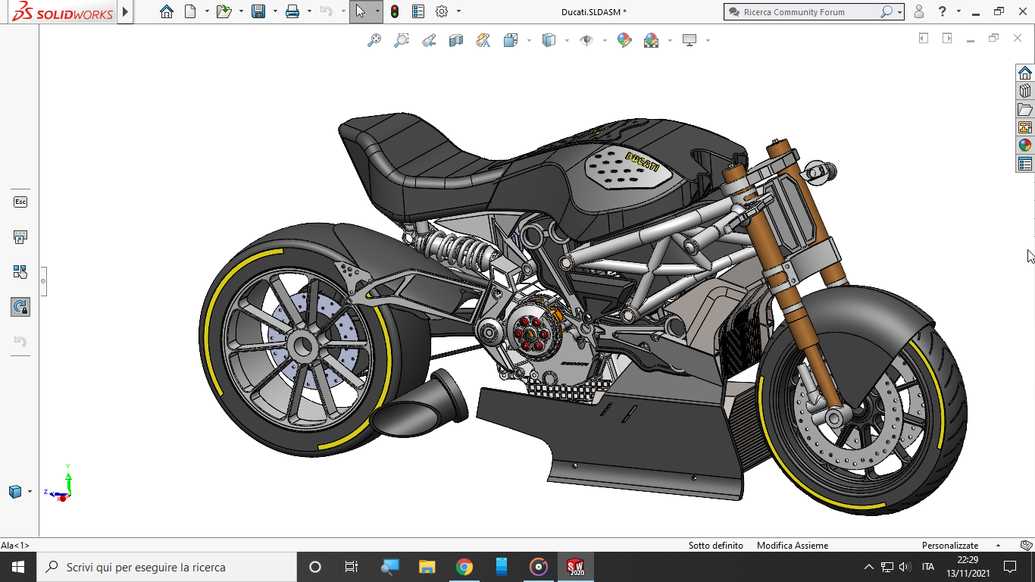
Task: Open the Design Library panel
Action: pos(1025,89)
